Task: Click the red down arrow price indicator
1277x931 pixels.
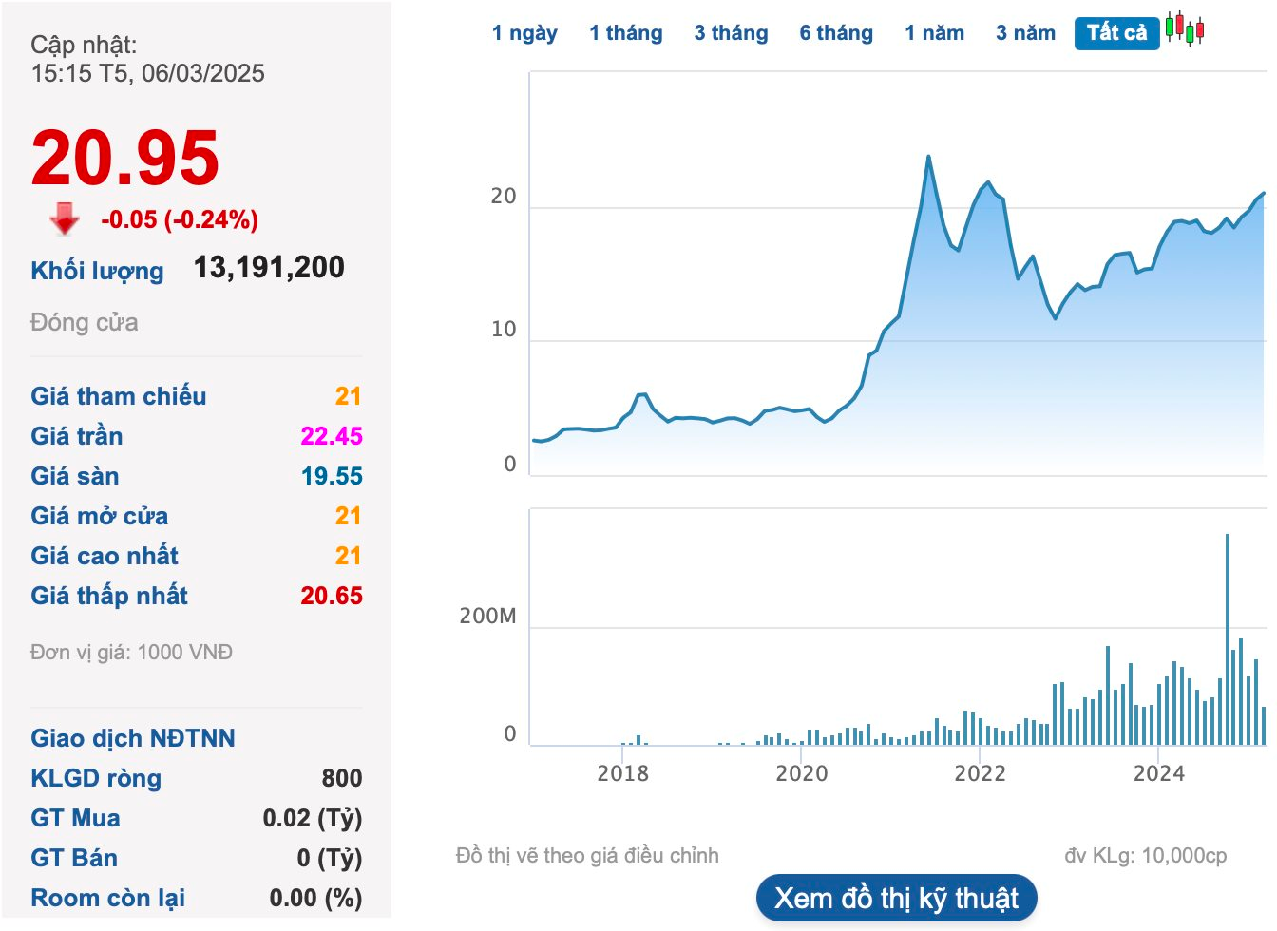Action: 65,218
